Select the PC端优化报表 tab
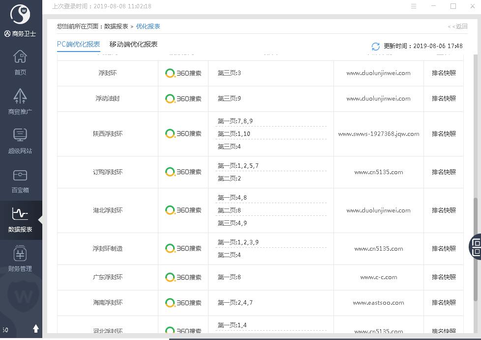 (79, 44)
